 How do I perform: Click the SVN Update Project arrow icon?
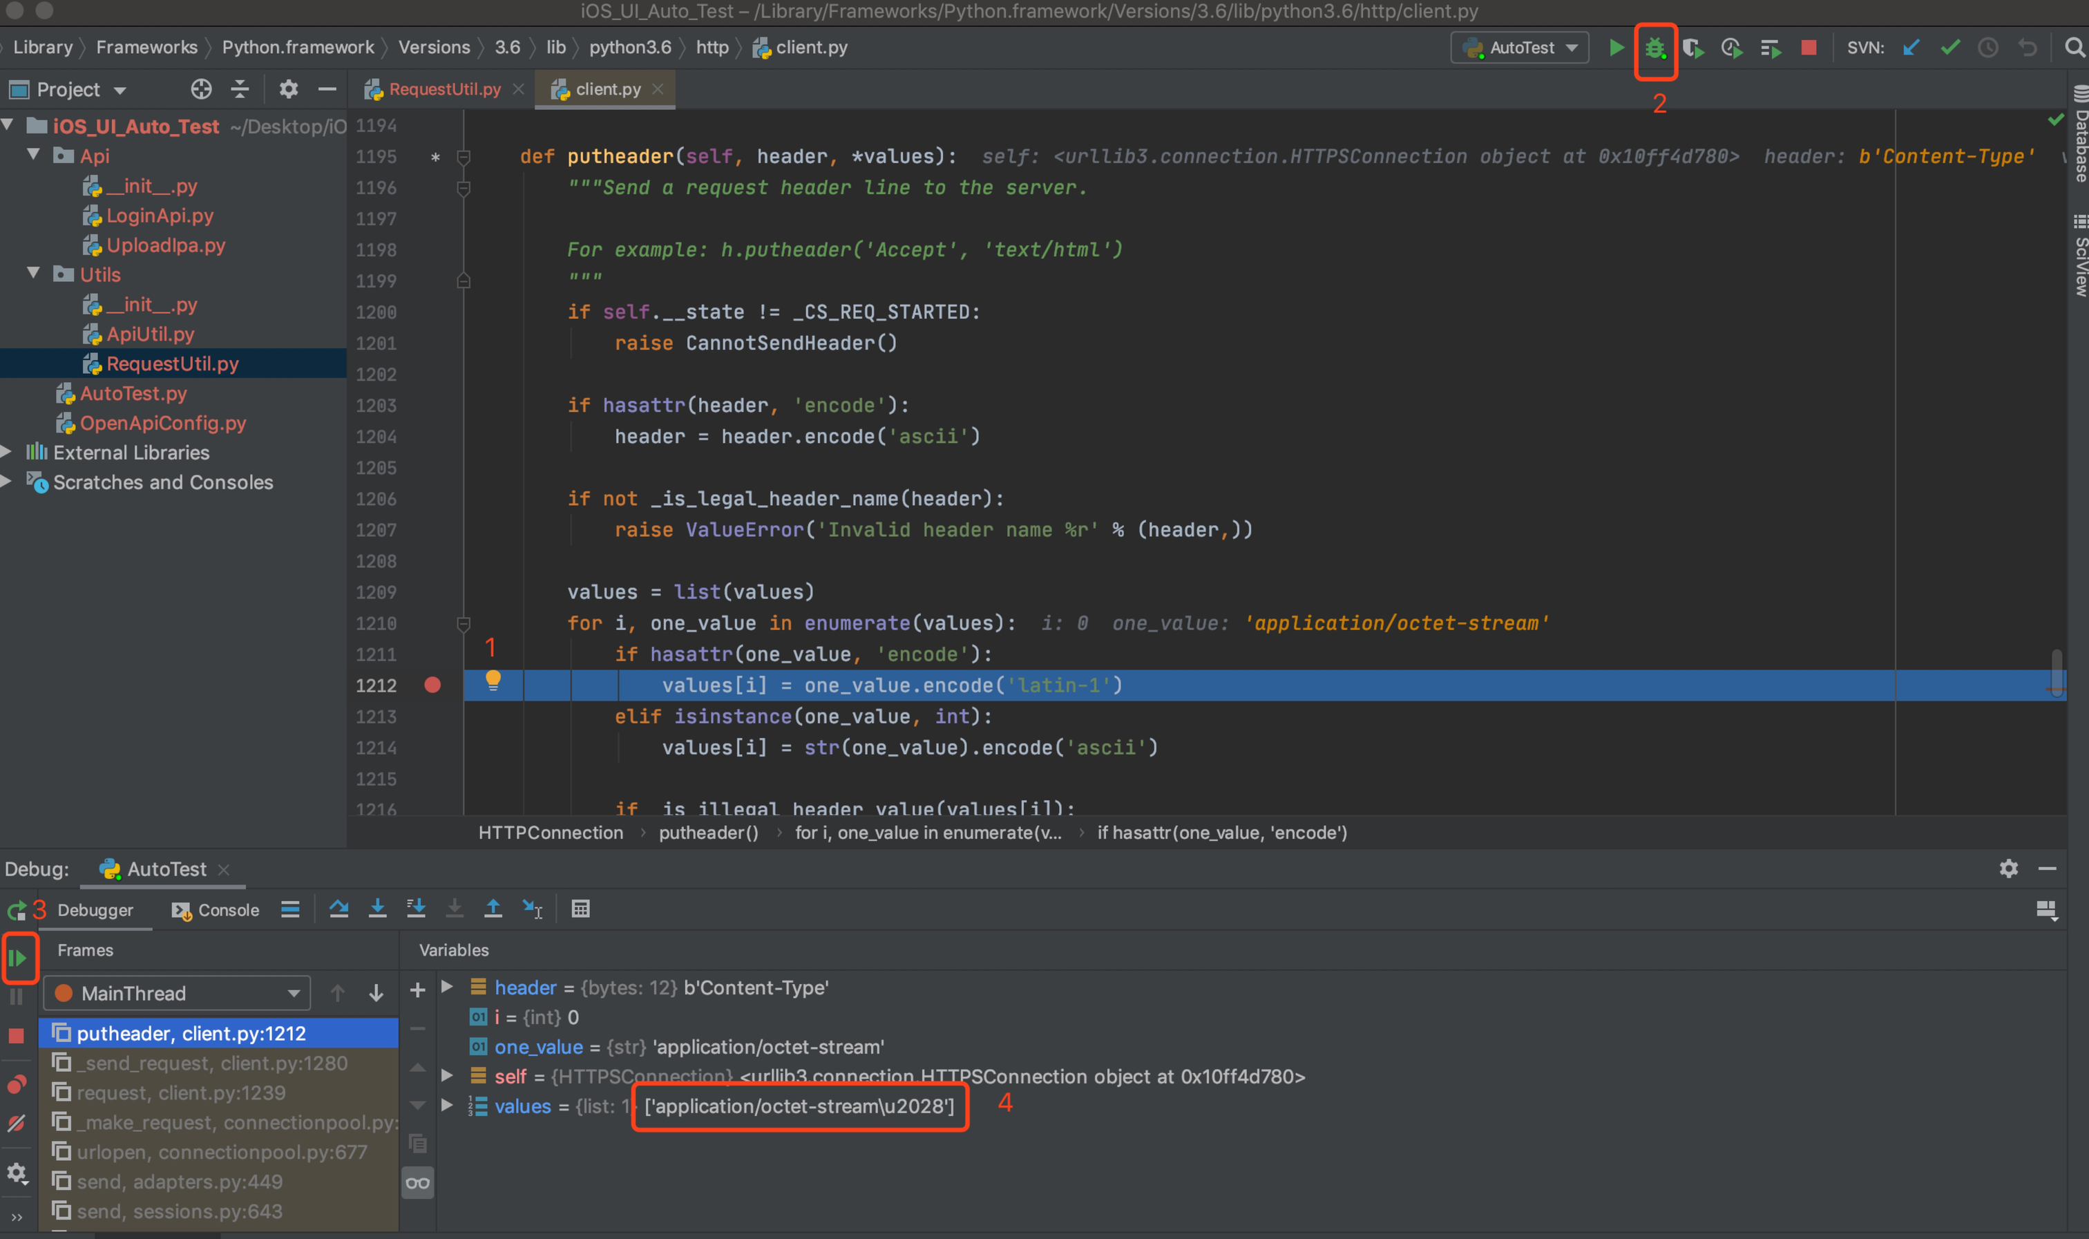[1910, 48]
